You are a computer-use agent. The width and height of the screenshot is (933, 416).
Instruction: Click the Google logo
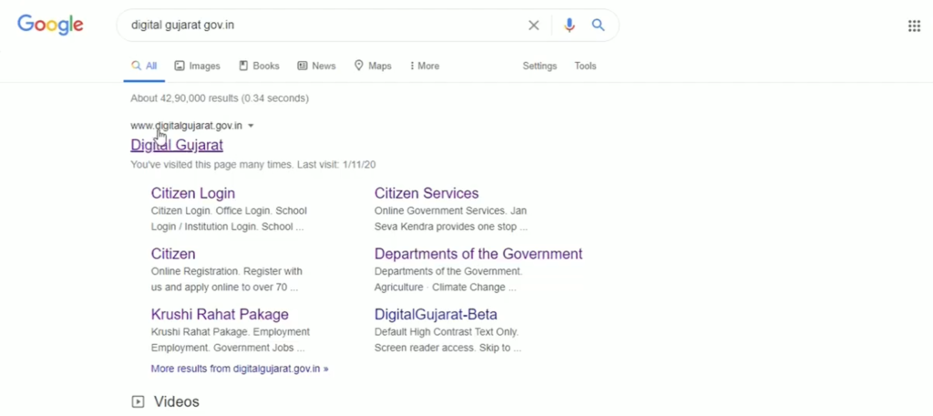click(50, 25)
